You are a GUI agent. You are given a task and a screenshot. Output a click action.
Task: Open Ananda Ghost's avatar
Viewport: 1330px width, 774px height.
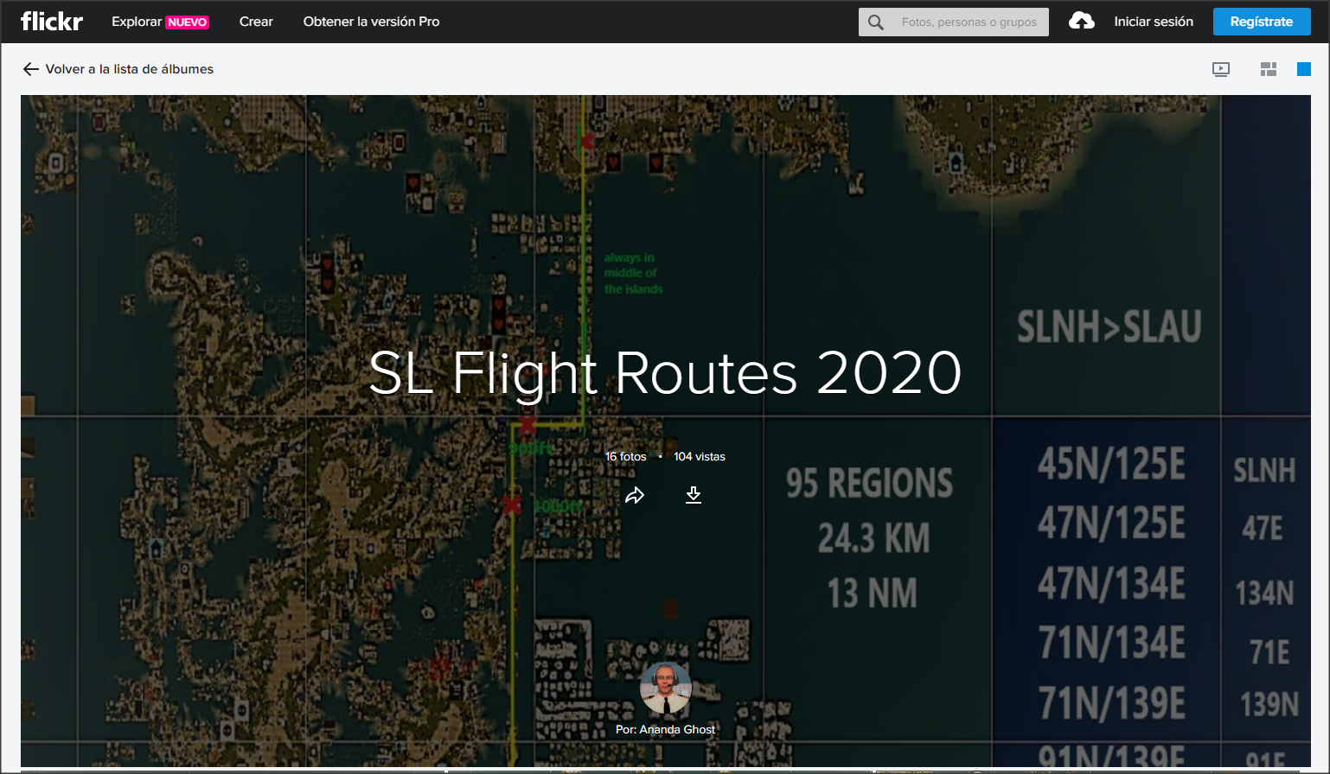pyautogui.click(x=665, y=688)
